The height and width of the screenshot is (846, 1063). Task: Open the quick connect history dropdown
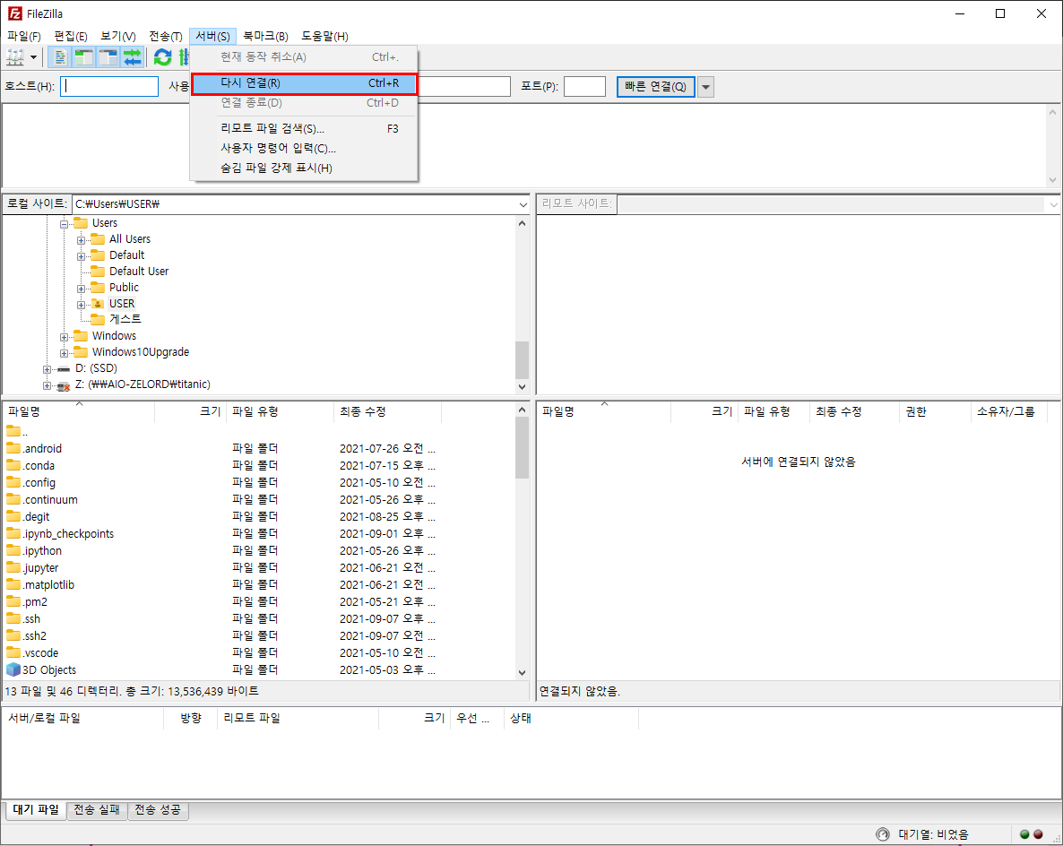(705, 87)
